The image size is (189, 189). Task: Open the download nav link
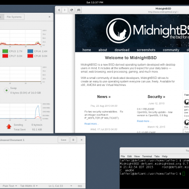(122, 50)
